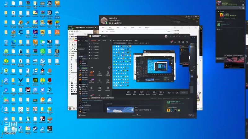Open the Baidu Netdisk desktop shortcut
The width and height of the screenshot is (248, 139).
(x=20, y=109)
